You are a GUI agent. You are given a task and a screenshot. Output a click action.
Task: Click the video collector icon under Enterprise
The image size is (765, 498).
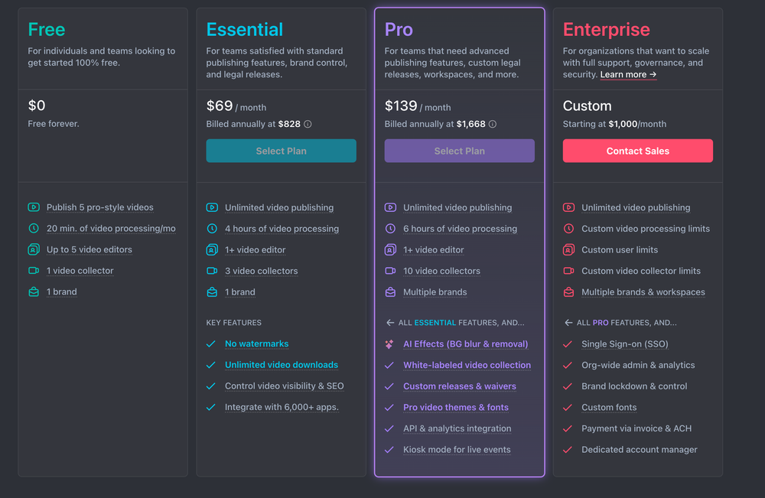pyautogui.click(x=569, y=270)
